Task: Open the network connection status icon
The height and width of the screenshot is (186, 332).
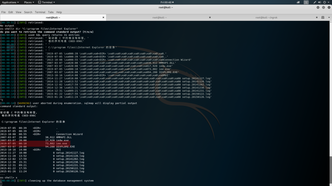Action: (315, 2)
